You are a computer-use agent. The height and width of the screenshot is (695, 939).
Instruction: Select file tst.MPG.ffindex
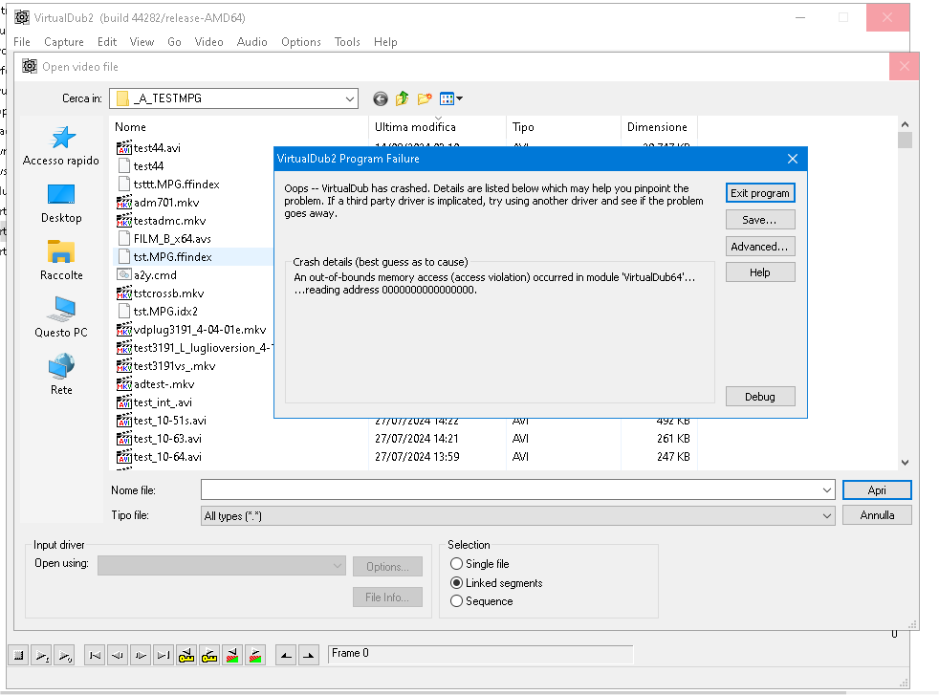click(x=164, y=257)
